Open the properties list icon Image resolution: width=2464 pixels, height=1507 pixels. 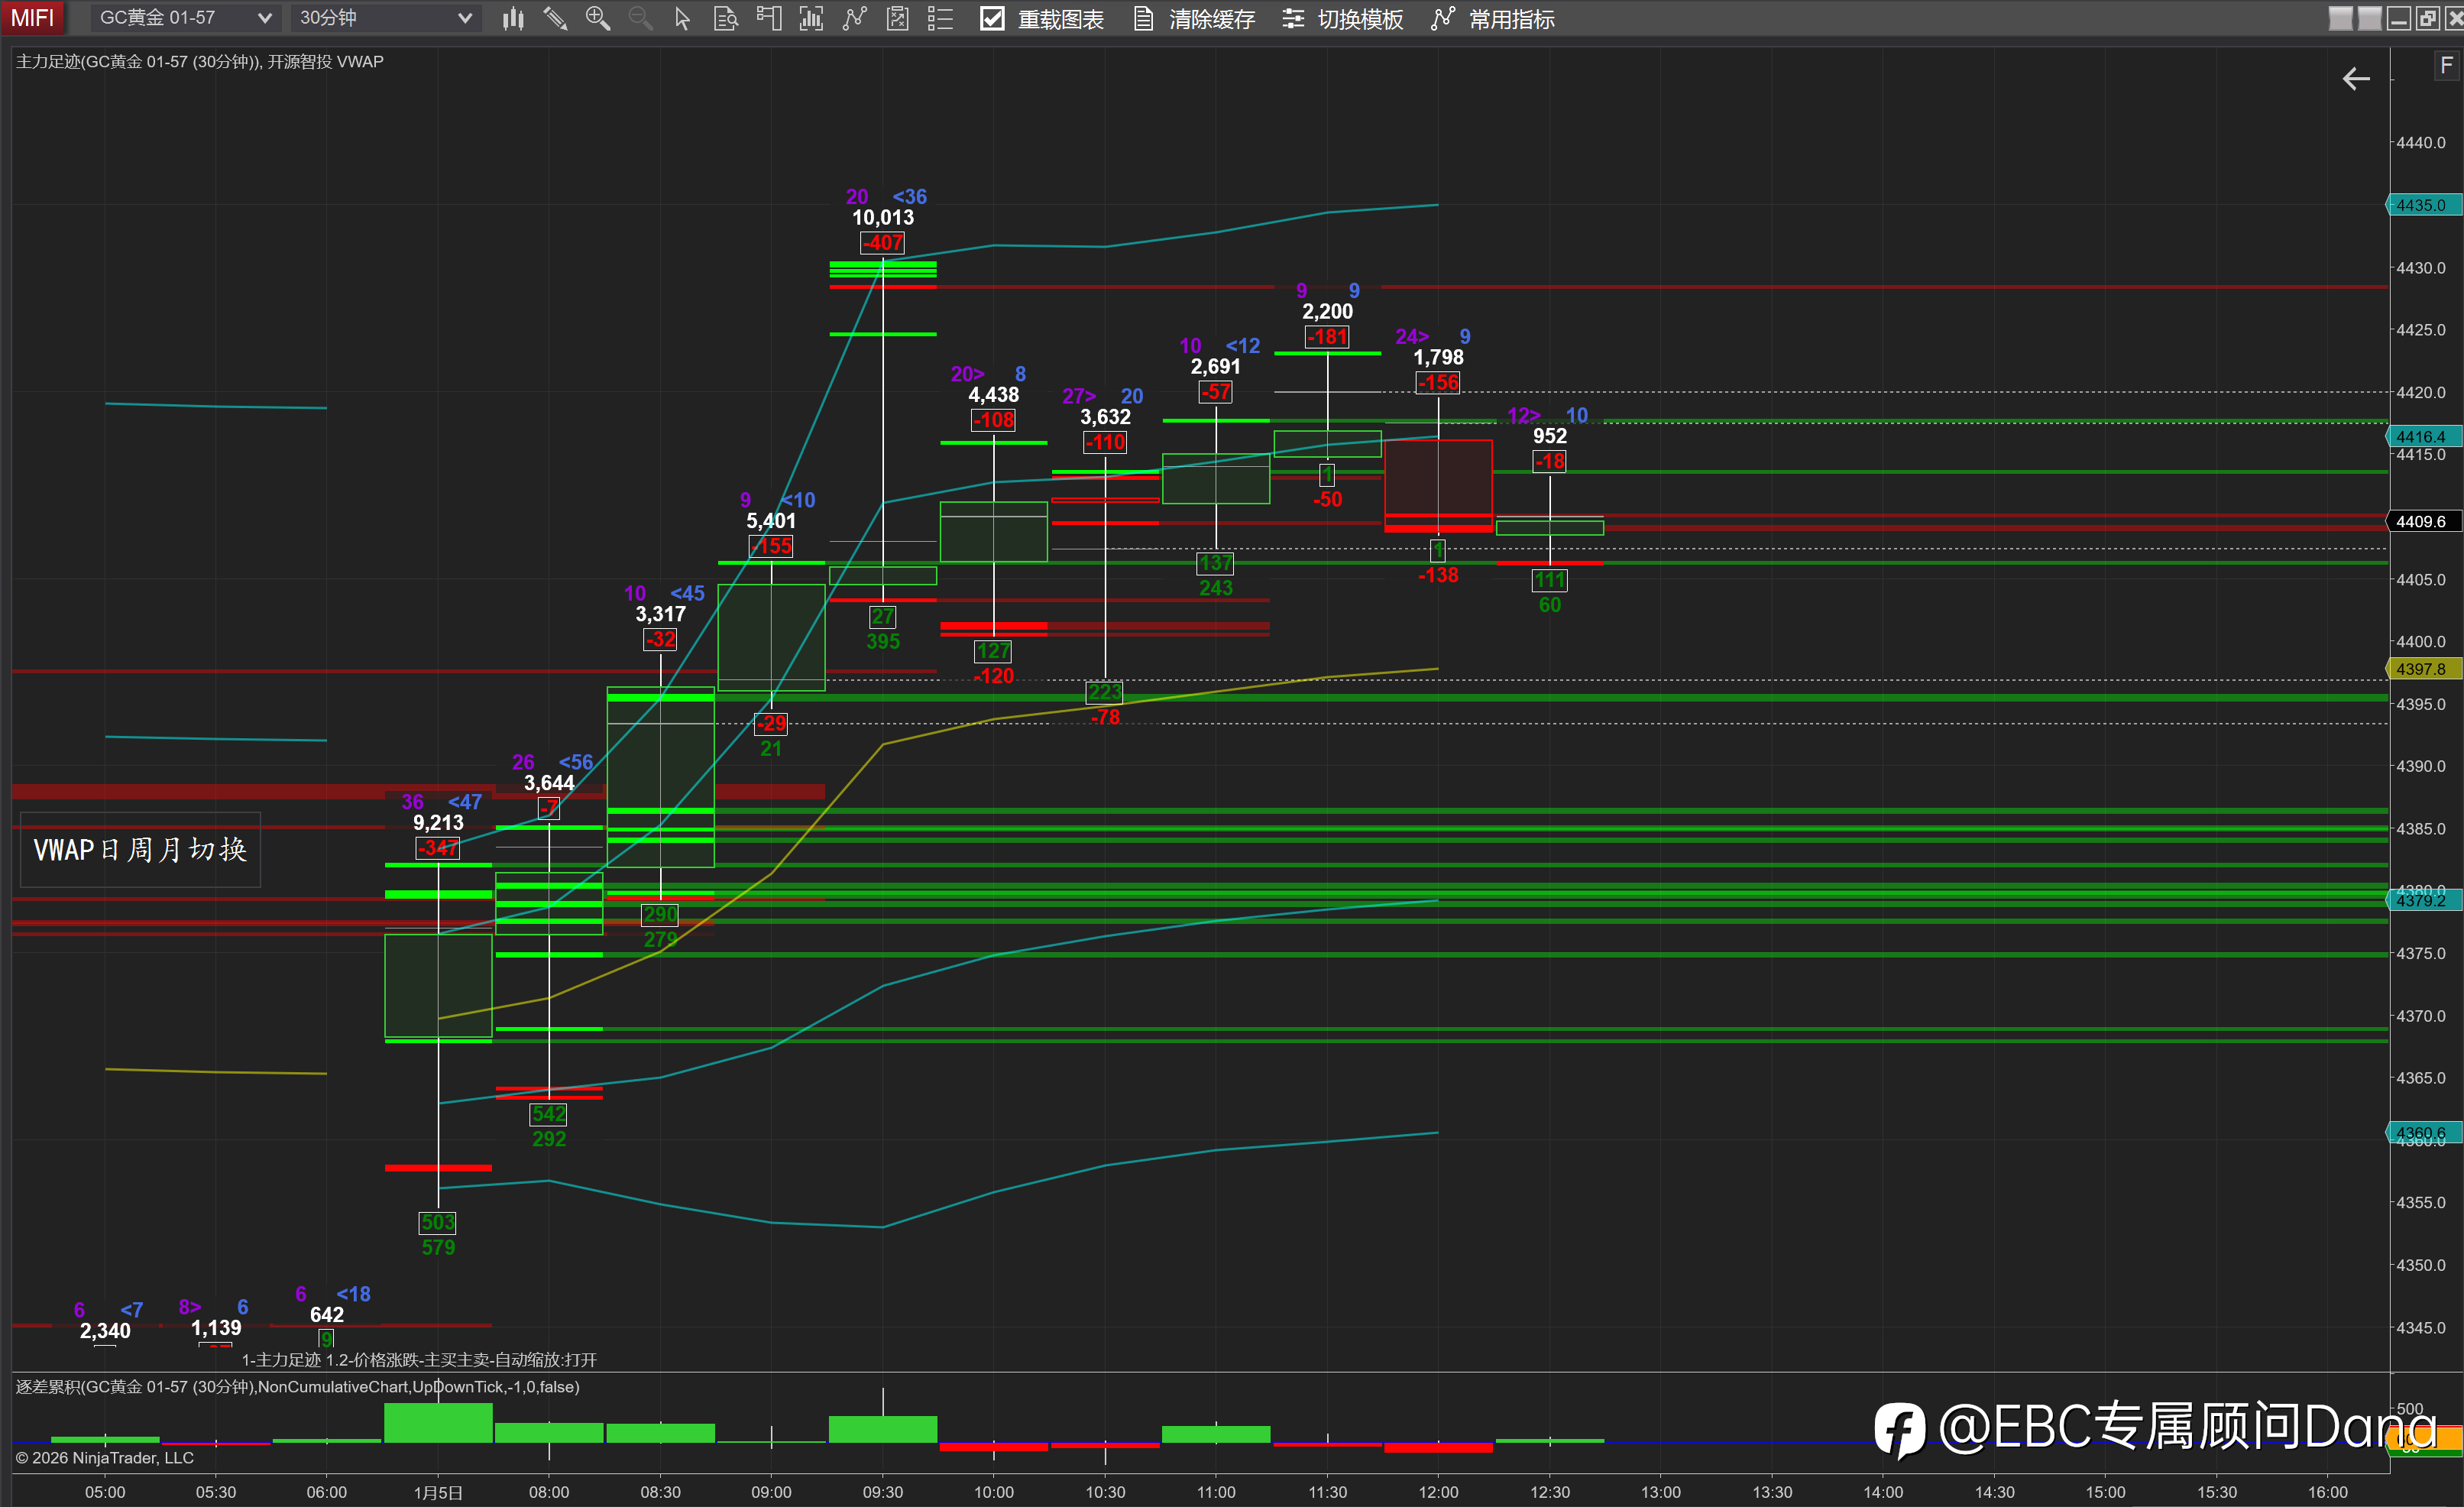click(x=940, y=18)
